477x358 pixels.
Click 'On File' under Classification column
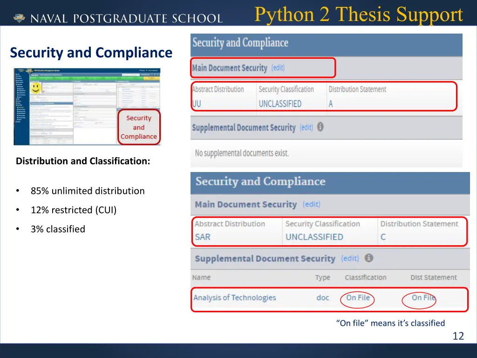point(358,297)
